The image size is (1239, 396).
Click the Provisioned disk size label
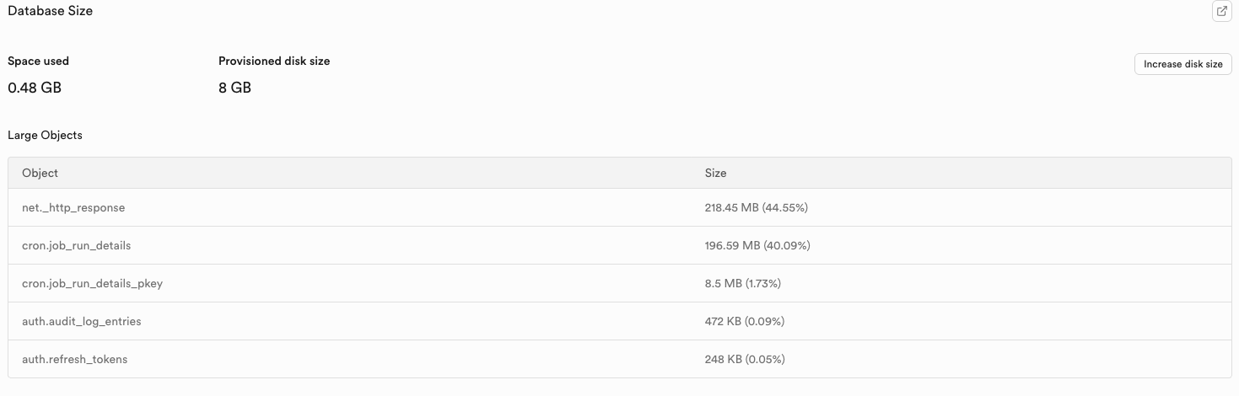(x=274, y=61)
